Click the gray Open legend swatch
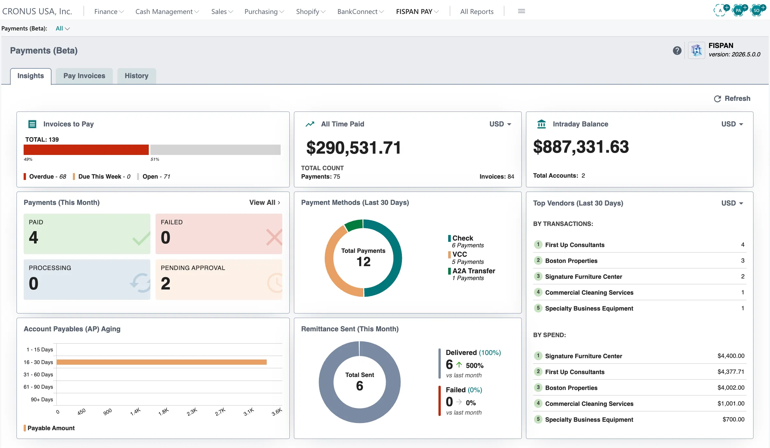Screen dimensions: 770x448 coord(138,177)
